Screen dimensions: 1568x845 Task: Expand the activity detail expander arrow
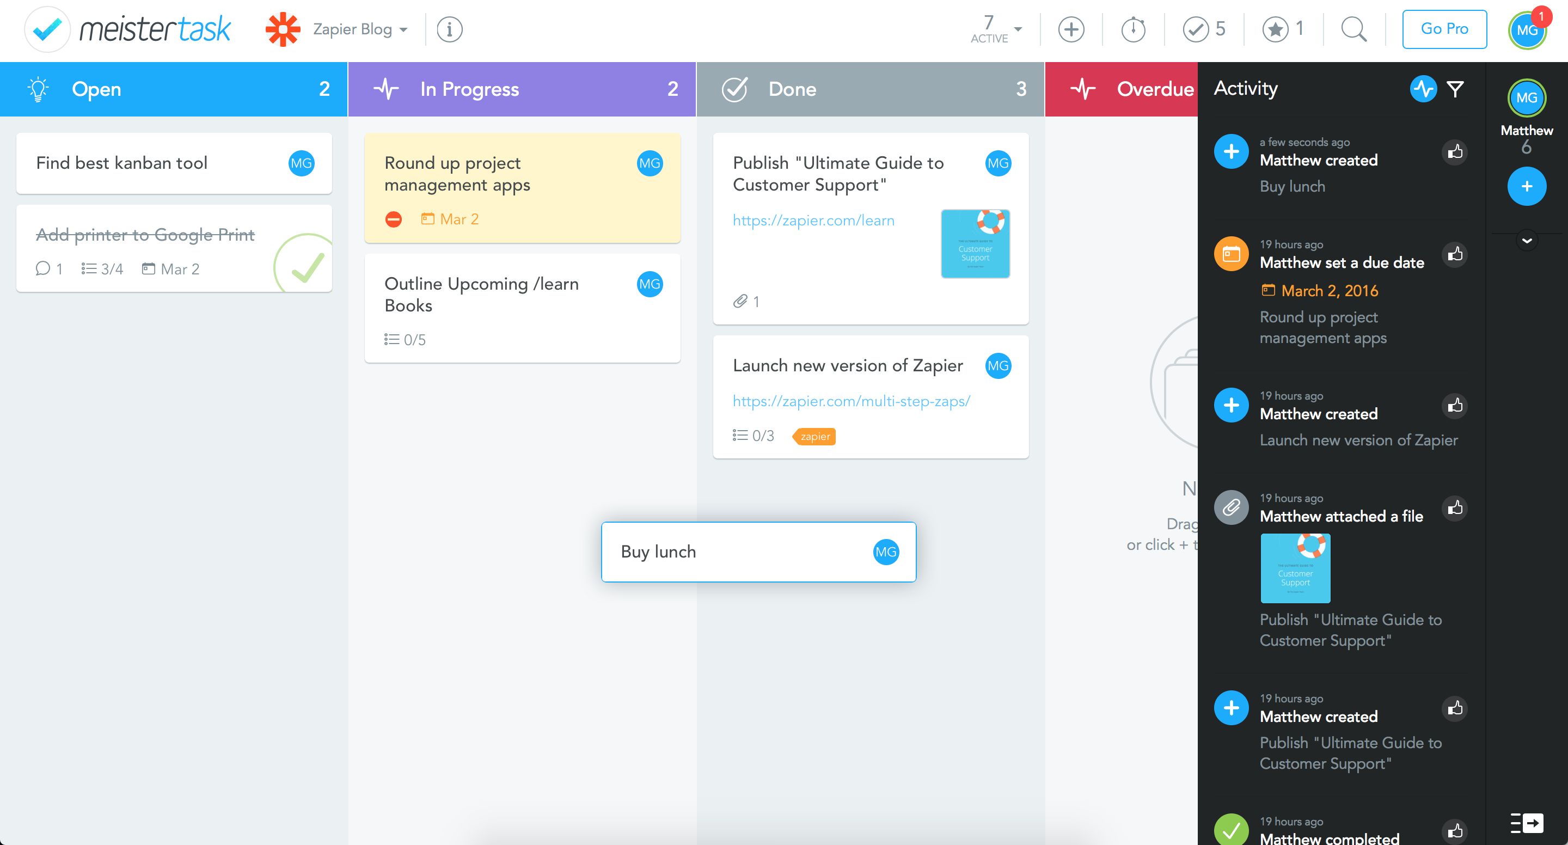coord(1527,241)
